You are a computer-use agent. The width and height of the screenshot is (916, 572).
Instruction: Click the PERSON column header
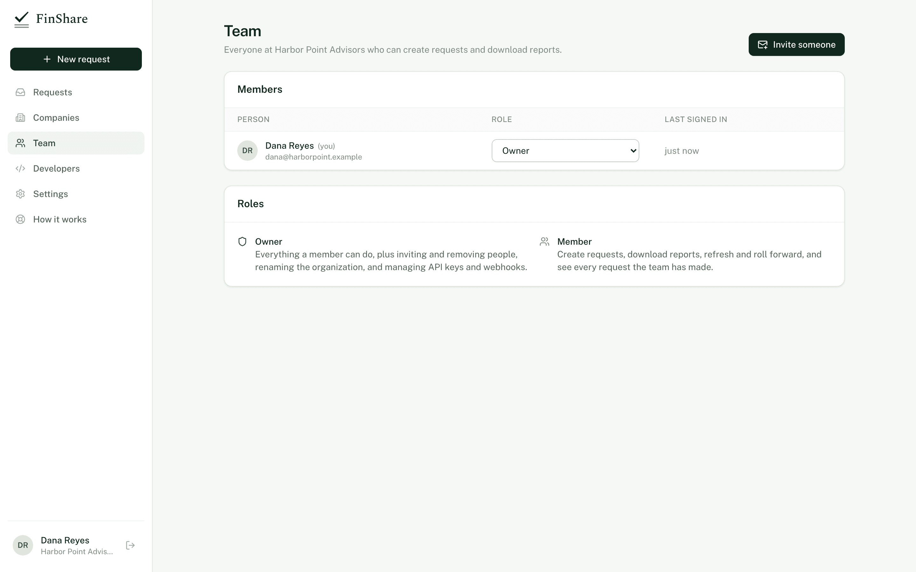(x=253, y=119)
